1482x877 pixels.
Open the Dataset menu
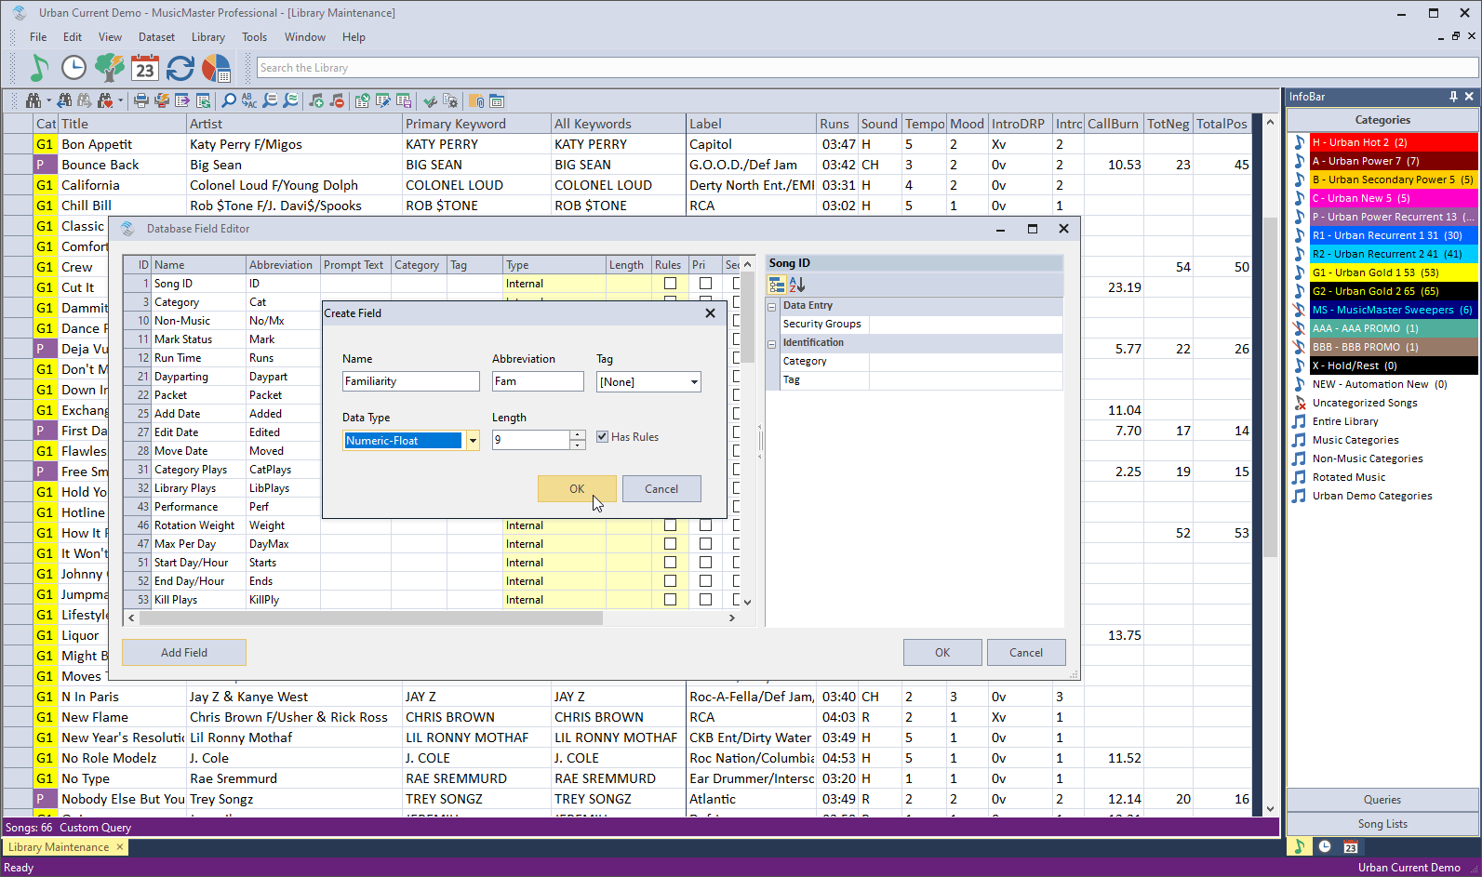point(156,37)
